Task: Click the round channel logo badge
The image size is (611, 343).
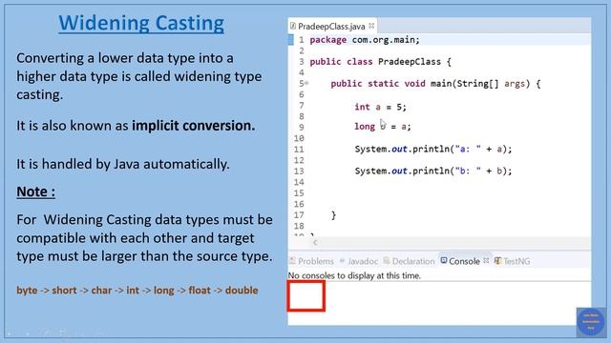Action: 591,322
